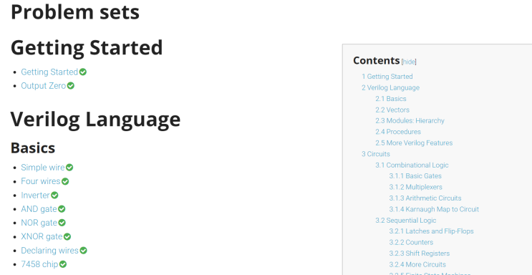This screenshot has width=532, height=275.
Task: Go to 2.1 Basics contents entry
Action: [x=391, y=99]
